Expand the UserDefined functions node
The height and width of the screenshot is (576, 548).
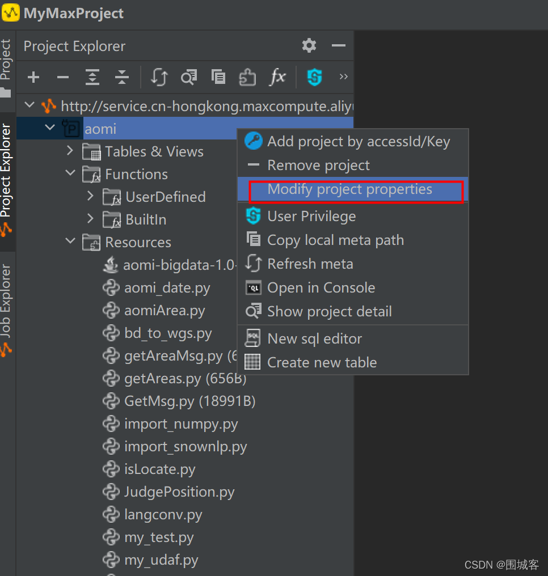pos(90,196)
